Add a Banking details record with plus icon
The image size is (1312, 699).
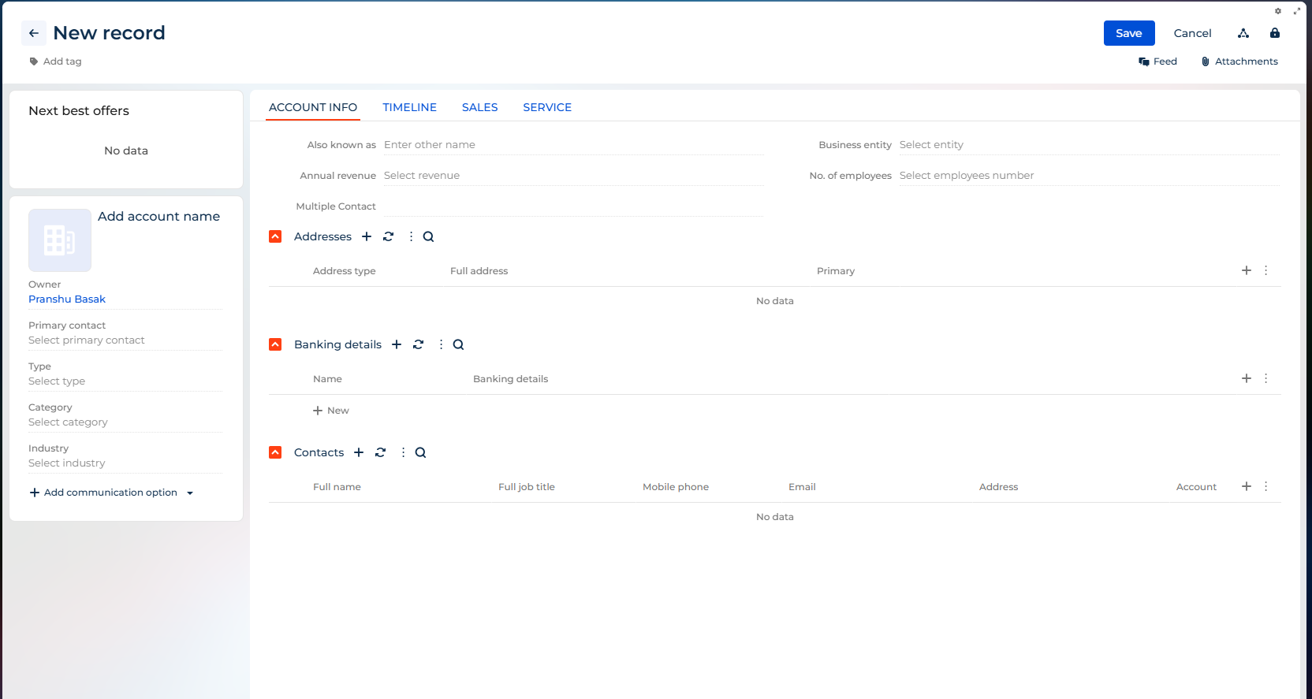(x=397, y=344)
